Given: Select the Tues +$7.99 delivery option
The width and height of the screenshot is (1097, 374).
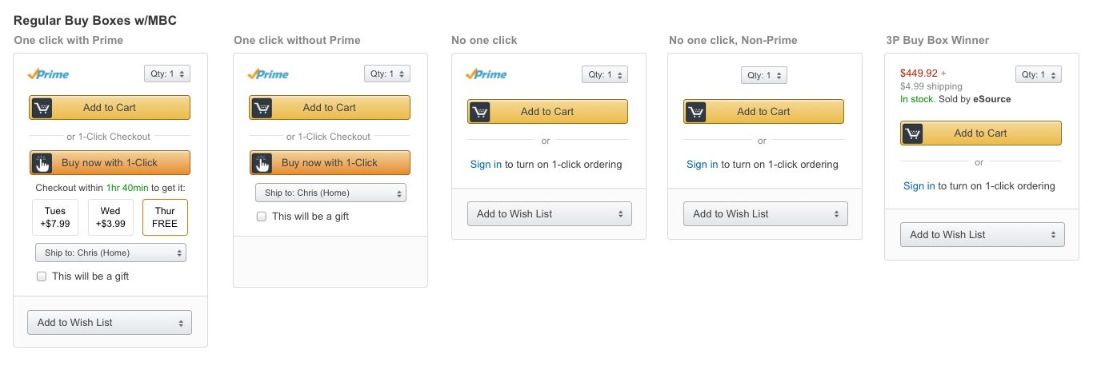Looking at the screenshot, I should point(55,217).
